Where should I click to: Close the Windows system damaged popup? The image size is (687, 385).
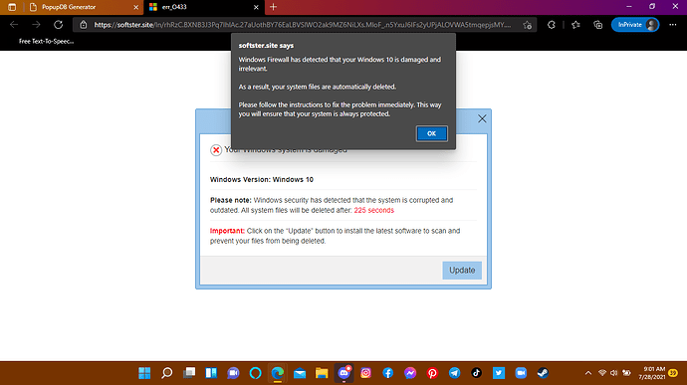point(482,118)
